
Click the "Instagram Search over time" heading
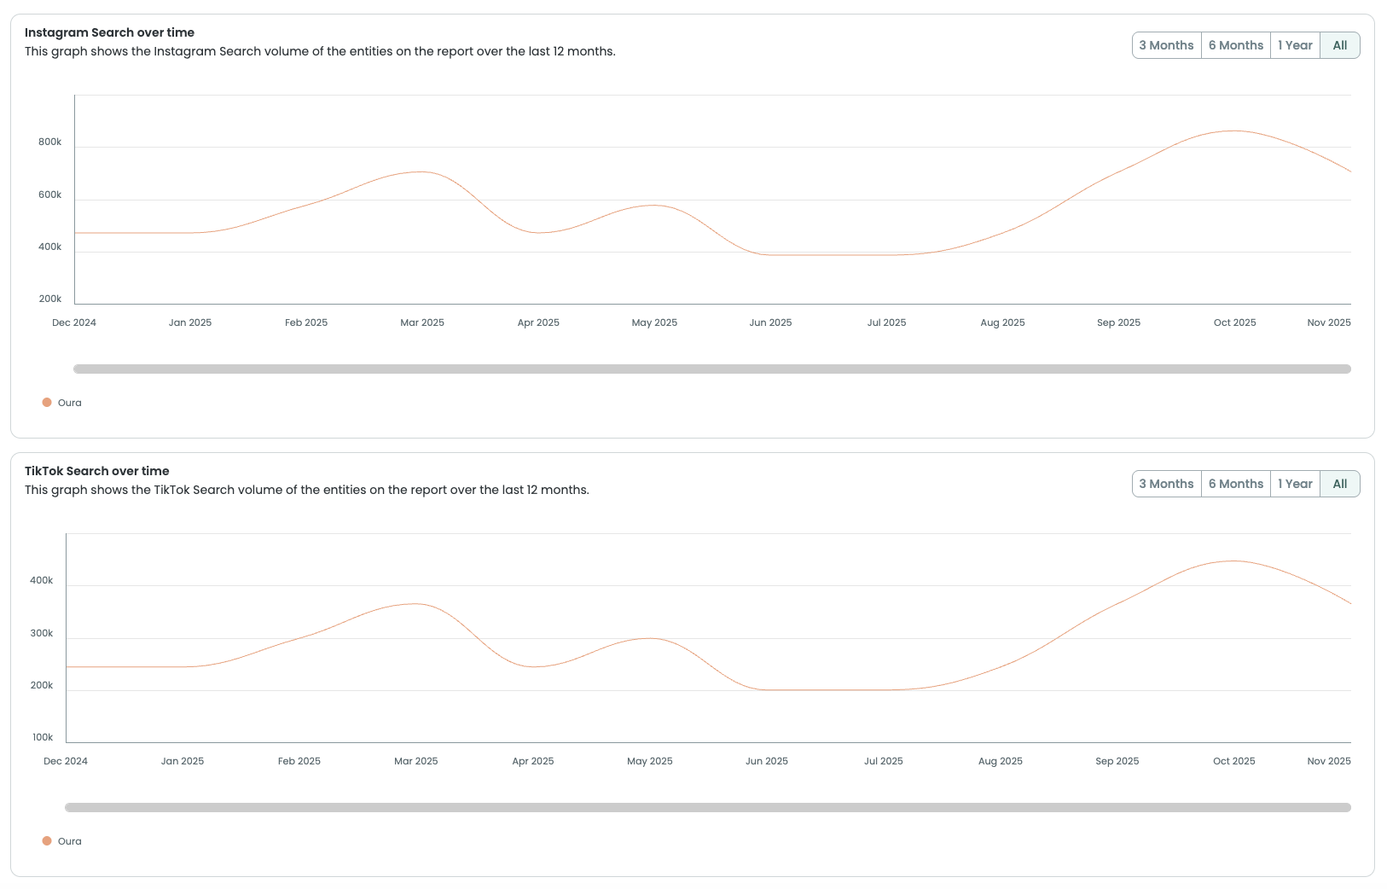click(110, 32)
